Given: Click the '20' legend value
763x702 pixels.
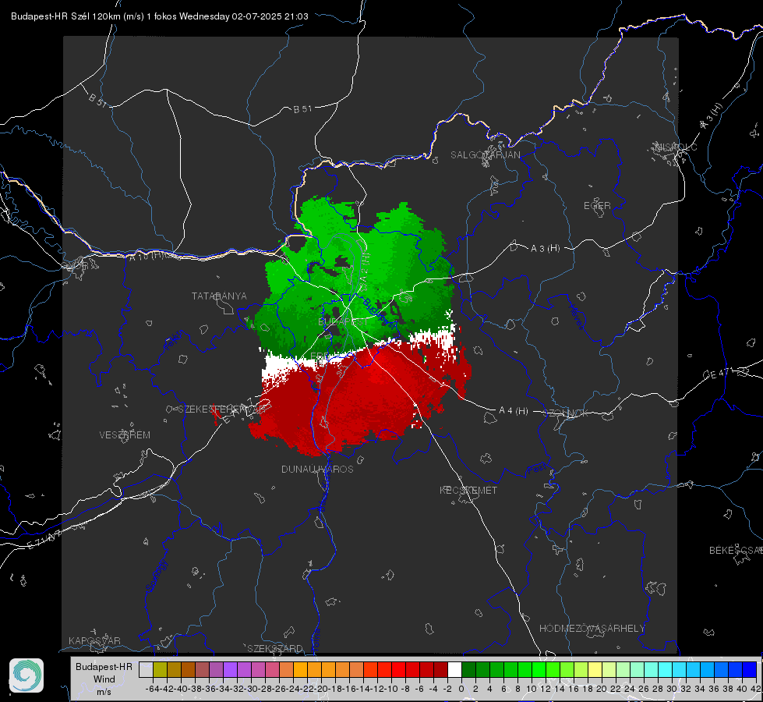Looking at the screenshot, I should [x=602, y=689].
